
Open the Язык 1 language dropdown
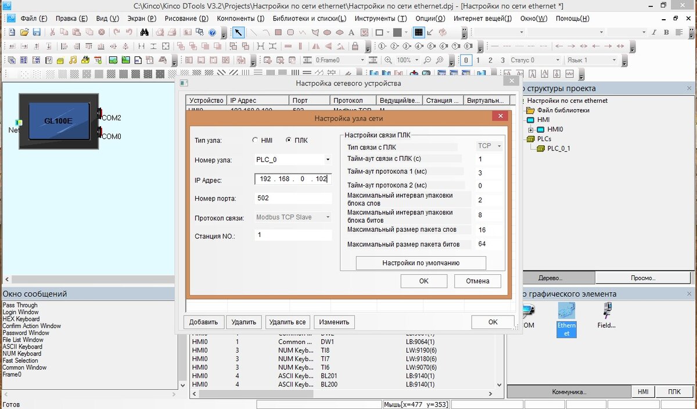coord(614,60)
